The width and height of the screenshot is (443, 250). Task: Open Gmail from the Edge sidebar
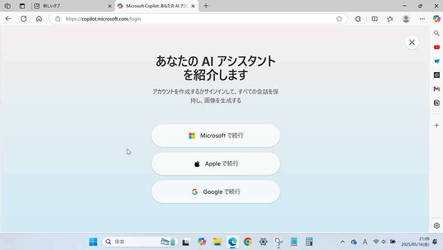click(x=436, y=89)
